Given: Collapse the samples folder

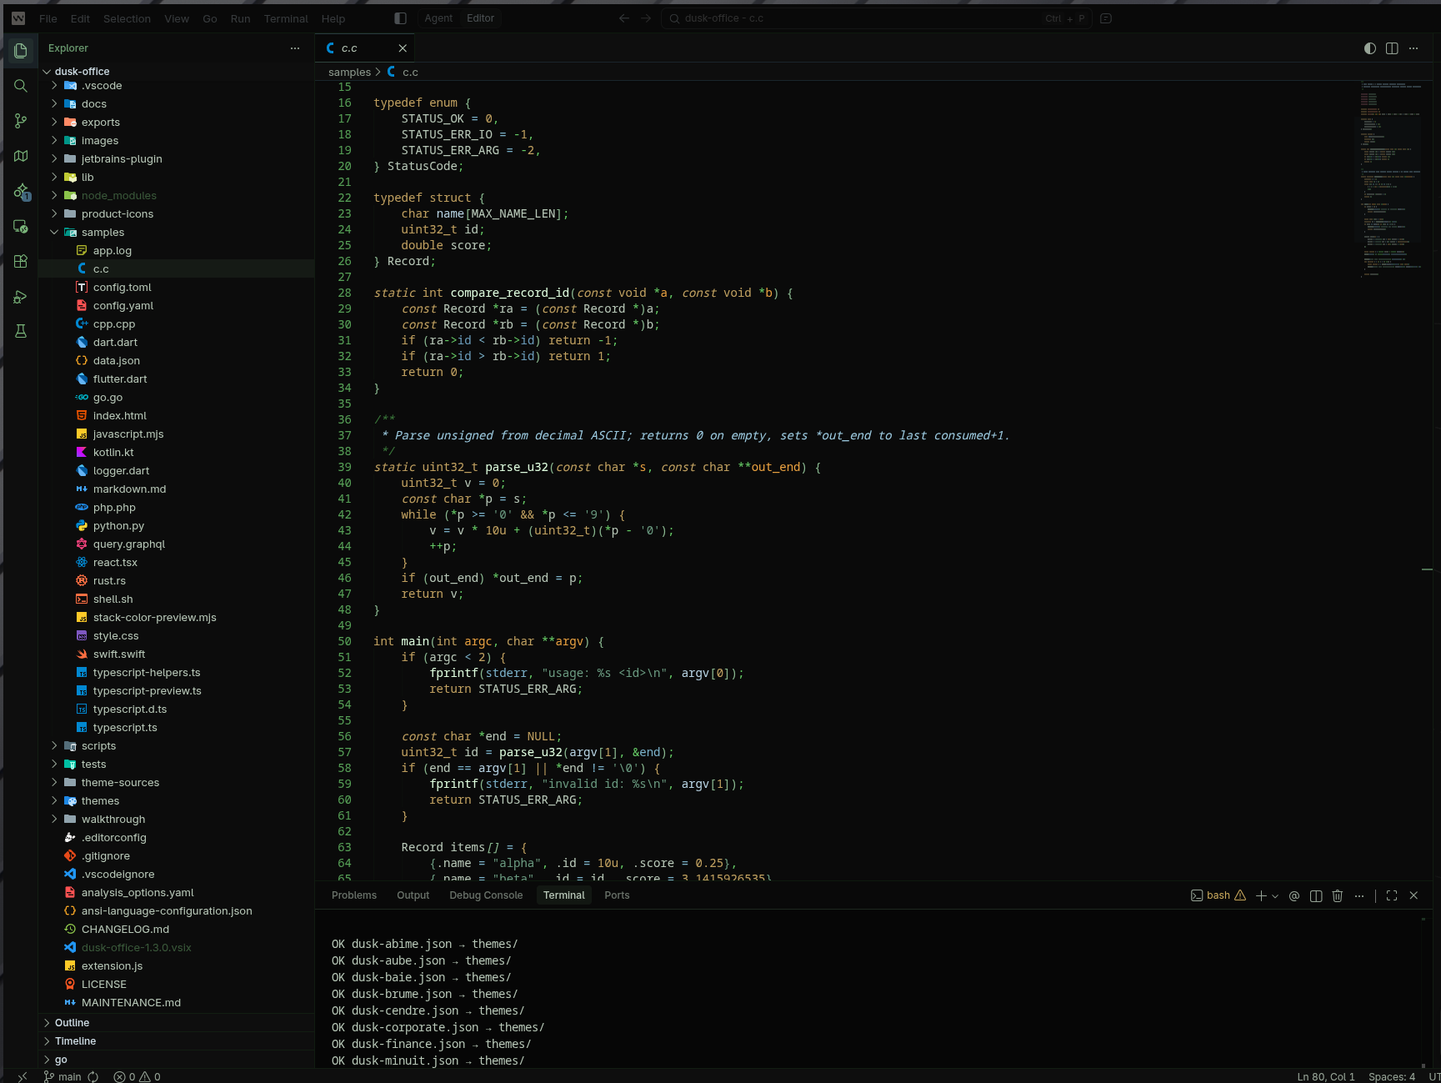Looking at the screenshot, I should click(177, 233).
